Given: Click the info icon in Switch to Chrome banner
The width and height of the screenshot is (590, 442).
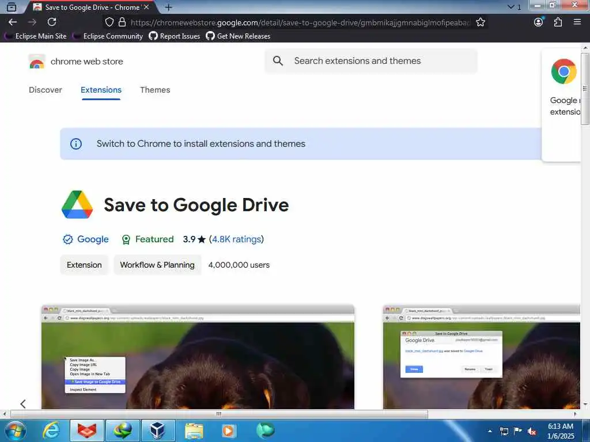Looking at the screenshot, I should click(x=76, y=144).
